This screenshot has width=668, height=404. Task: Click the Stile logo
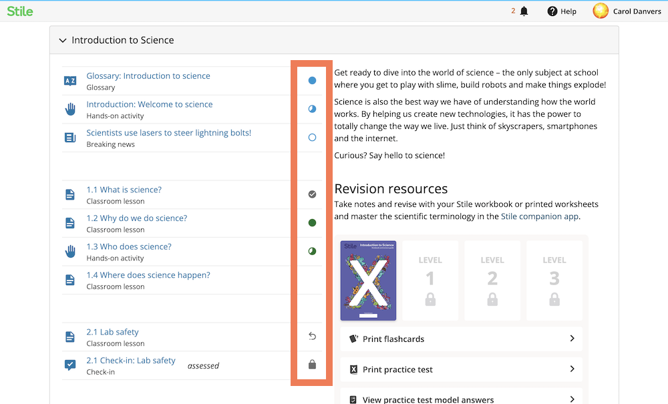(x=19, y=11)
